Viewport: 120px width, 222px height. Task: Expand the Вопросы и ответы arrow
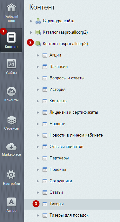pos(38,78)
